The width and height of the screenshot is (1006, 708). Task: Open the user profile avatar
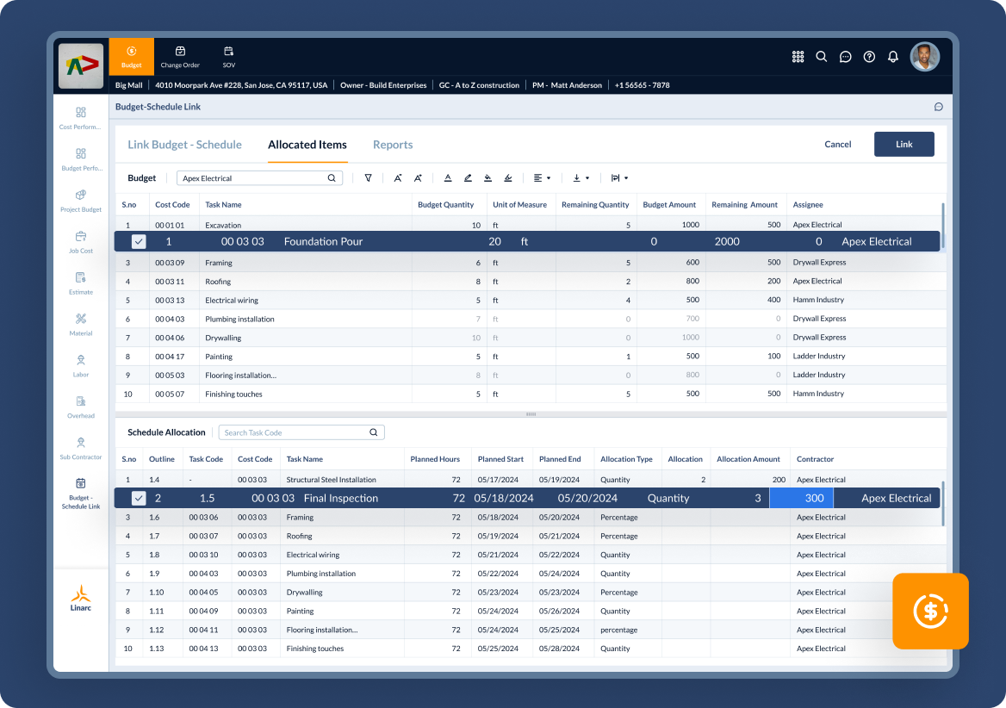click(x=924, y=57)
